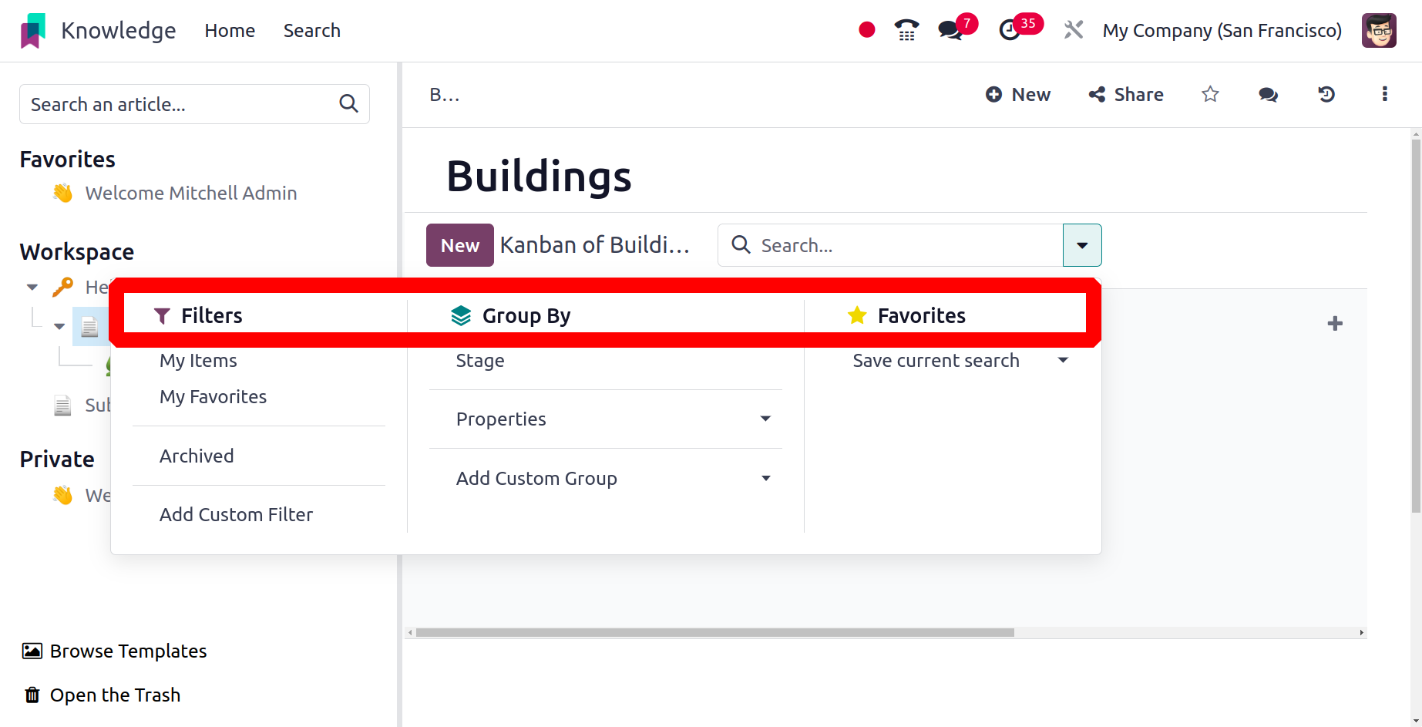Screen dimensions: 1422x727
Task: Open the three-dot article options menu
Action: (x=1384, y=94)
